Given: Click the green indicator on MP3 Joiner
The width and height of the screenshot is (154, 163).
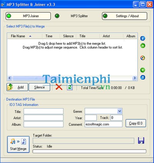Looking at the screenshot, I should (9, 16).
